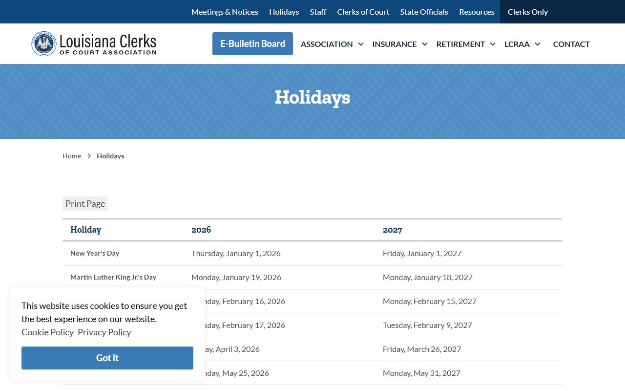Image resolution: width=625 pixels, height=391 pixels.
Task: Open the Cookie Policy link
Action: pos(47,332)
